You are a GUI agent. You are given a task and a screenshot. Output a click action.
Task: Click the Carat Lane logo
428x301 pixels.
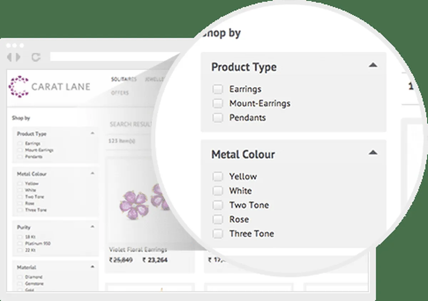coord(49,87)
